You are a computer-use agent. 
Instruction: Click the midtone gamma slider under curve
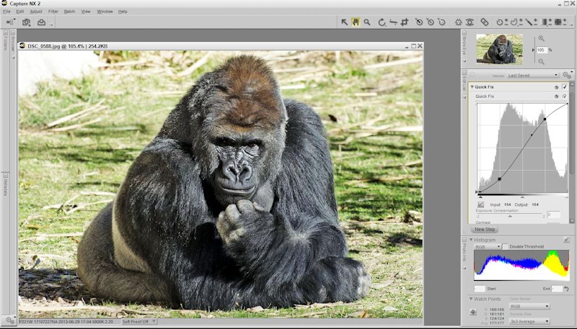click(522, 197)
